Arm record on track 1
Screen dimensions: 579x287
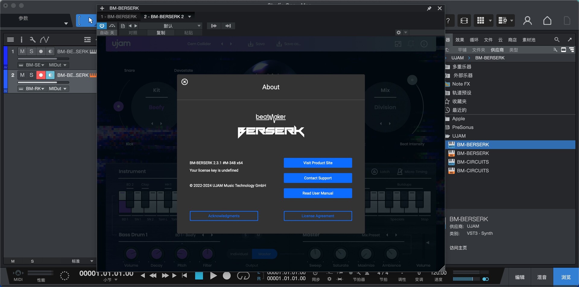pyautogui.click(x=41, y=51)
